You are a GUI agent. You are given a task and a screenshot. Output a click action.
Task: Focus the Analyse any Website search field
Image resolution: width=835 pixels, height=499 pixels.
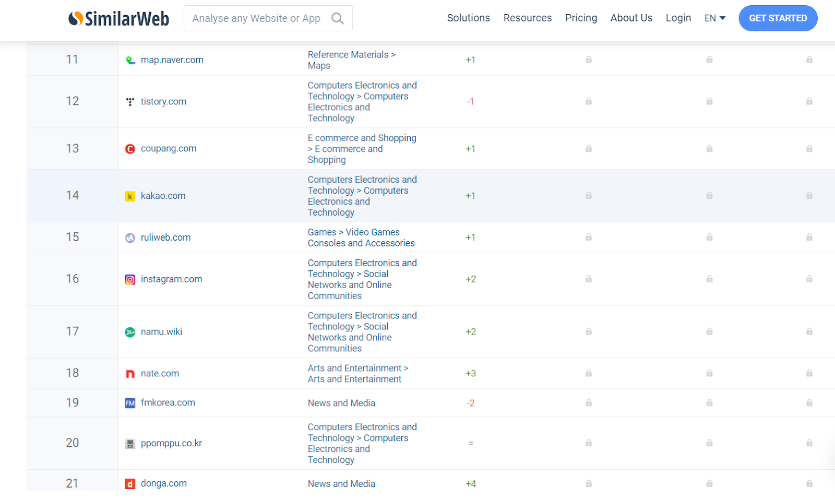point(268,18)
